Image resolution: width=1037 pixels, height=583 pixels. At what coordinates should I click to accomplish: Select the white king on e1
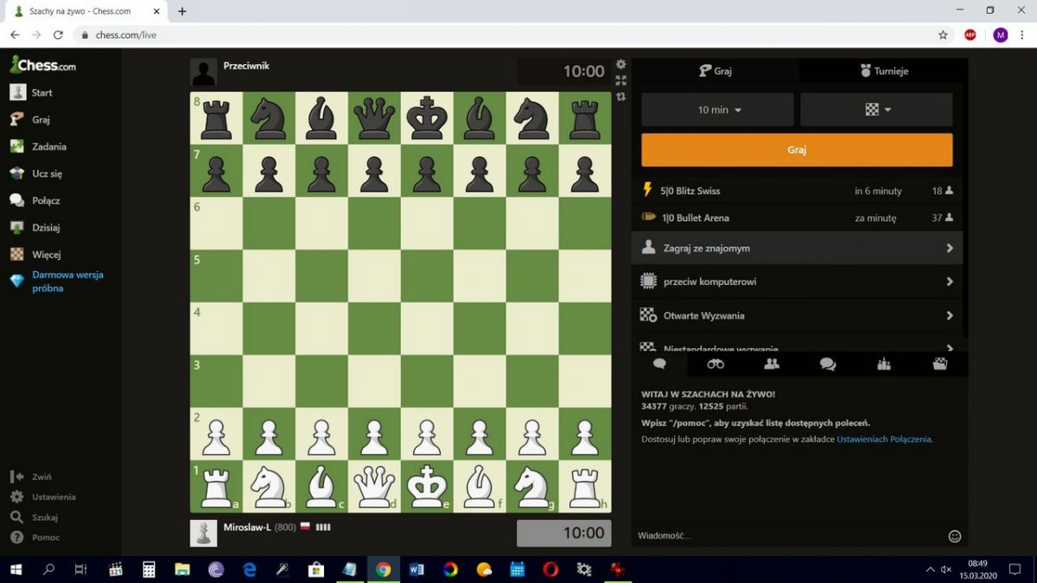coord(427,486)
